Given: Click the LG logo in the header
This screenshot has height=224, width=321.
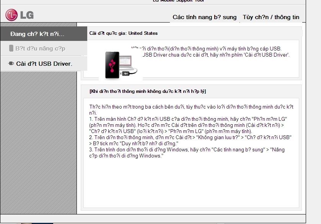Looking at the screenshot, I should (x=20, y=15).
